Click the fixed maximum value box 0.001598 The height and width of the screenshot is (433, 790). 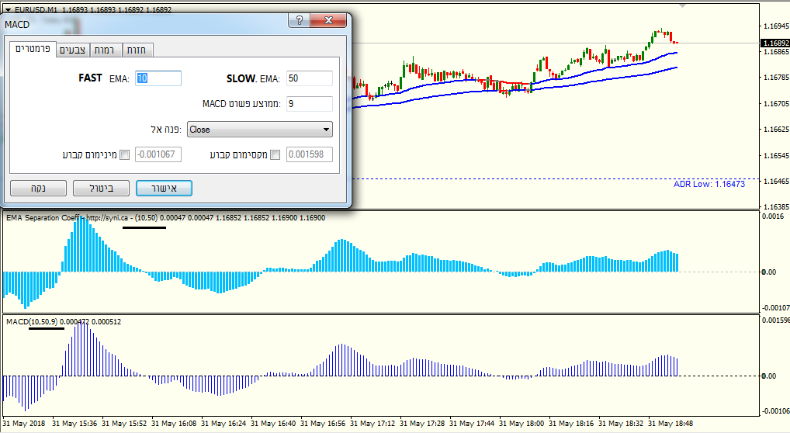pos(310,154)
